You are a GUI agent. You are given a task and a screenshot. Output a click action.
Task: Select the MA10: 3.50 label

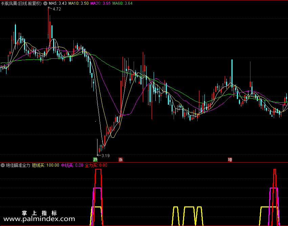tap(79, 3)
